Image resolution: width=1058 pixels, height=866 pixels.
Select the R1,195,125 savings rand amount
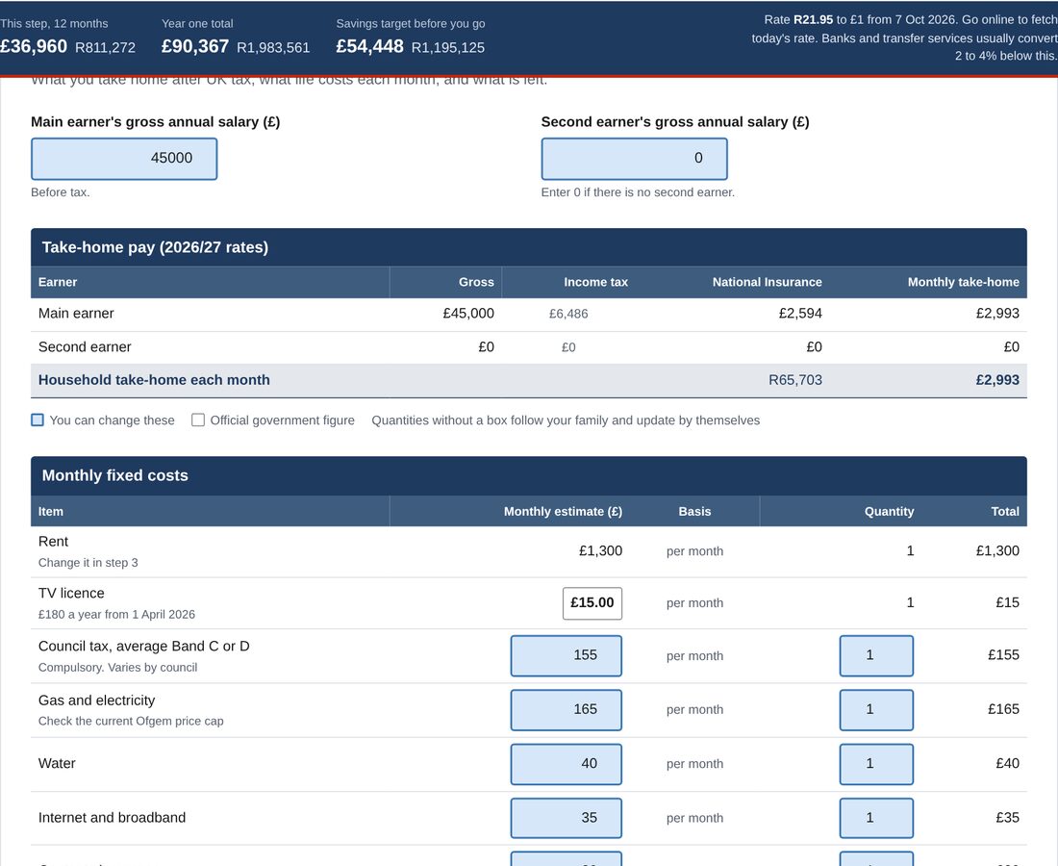pyautogui.click(x=448, y=48)
